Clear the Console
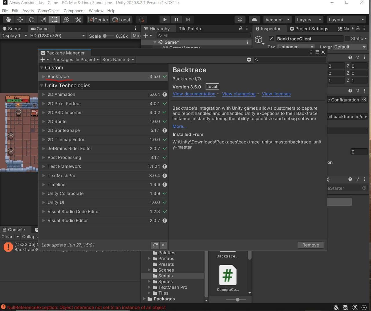The width and height of the screenshot is (371, 311). (x=7, y=237)
